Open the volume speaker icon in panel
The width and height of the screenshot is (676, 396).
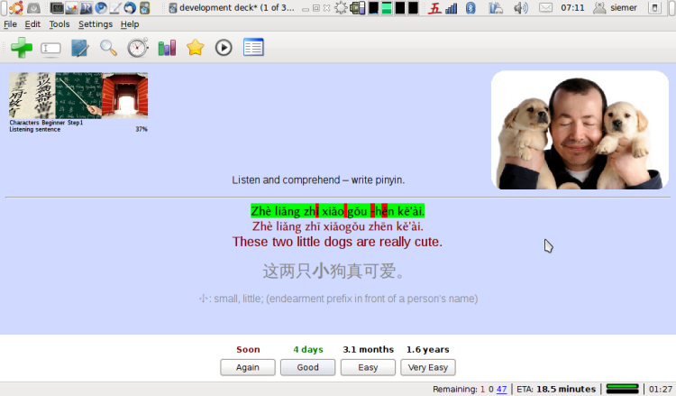point(521,8)
